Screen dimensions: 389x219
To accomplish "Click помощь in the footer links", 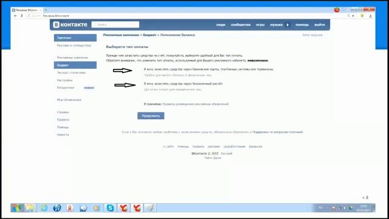I will (x=183, y=147).
